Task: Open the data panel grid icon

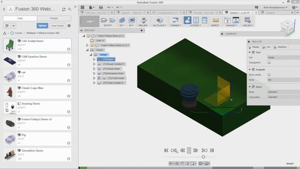Action: click(x=82, y=8)
